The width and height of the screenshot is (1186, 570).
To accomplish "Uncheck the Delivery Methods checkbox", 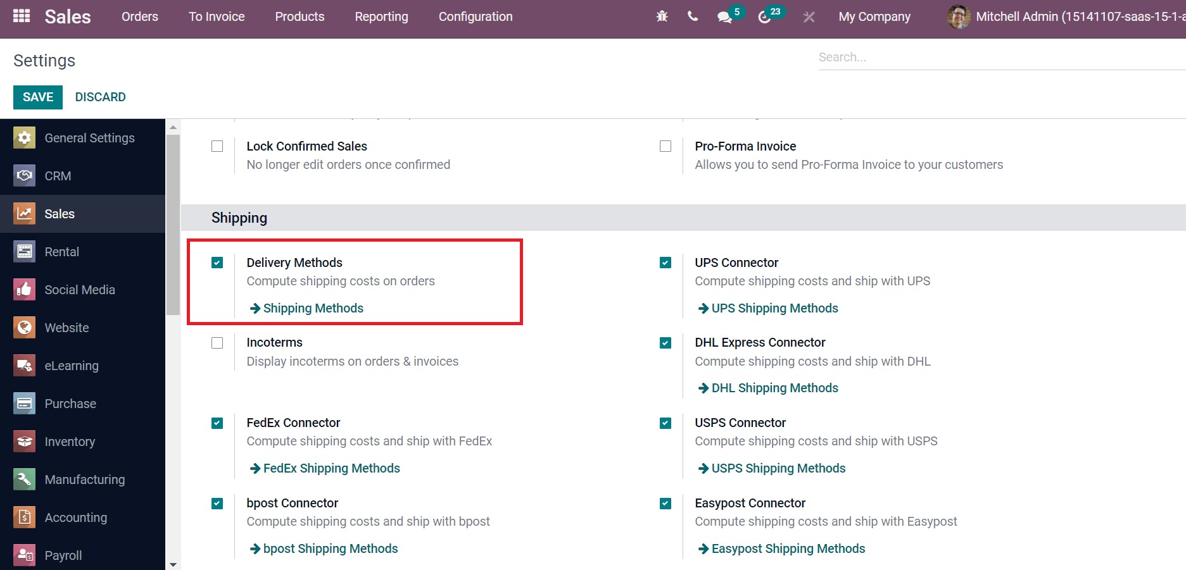I will pos(217,263).
